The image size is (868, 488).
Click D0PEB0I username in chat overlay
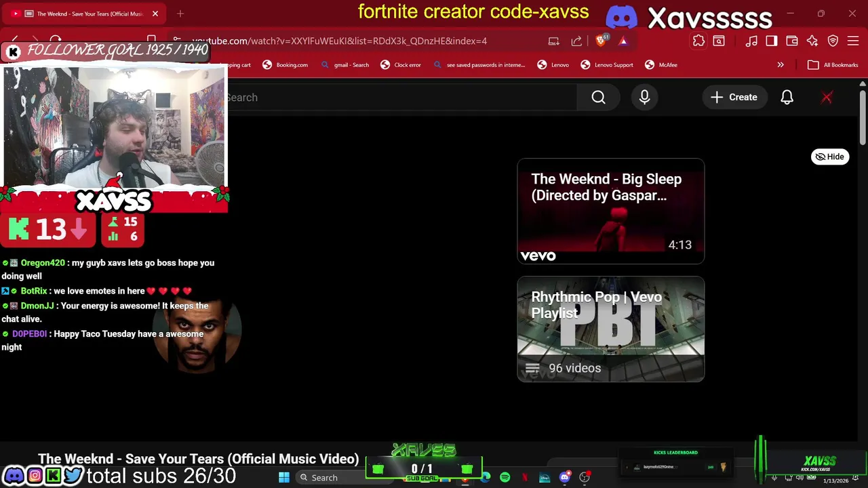[29, 334]
